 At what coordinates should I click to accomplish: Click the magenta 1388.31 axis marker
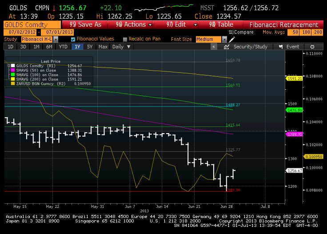(x=294, y=135)
